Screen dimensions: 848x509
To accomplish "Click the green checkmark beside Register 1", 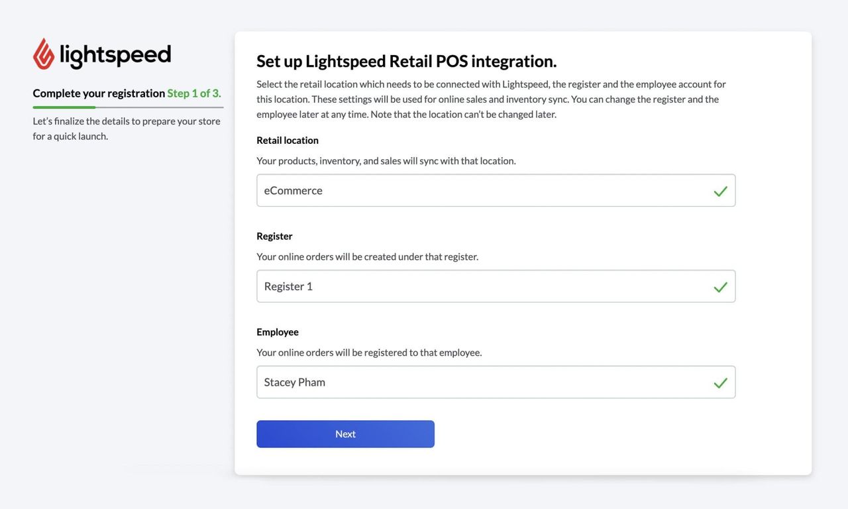I will tap(719, 285).
